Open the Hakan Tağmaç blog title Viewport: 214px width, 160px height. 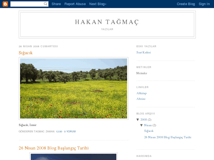coord(107,22)
